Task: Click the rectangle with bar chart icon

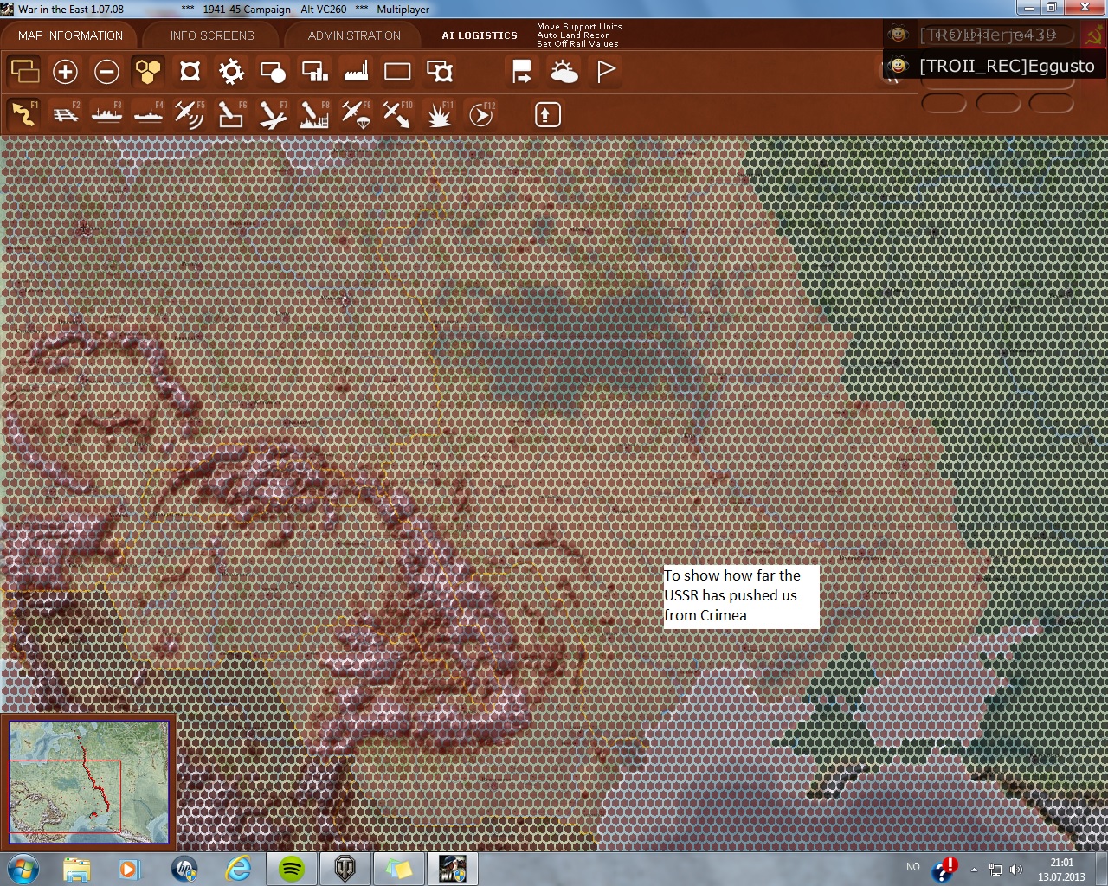Action: point(314,71)
